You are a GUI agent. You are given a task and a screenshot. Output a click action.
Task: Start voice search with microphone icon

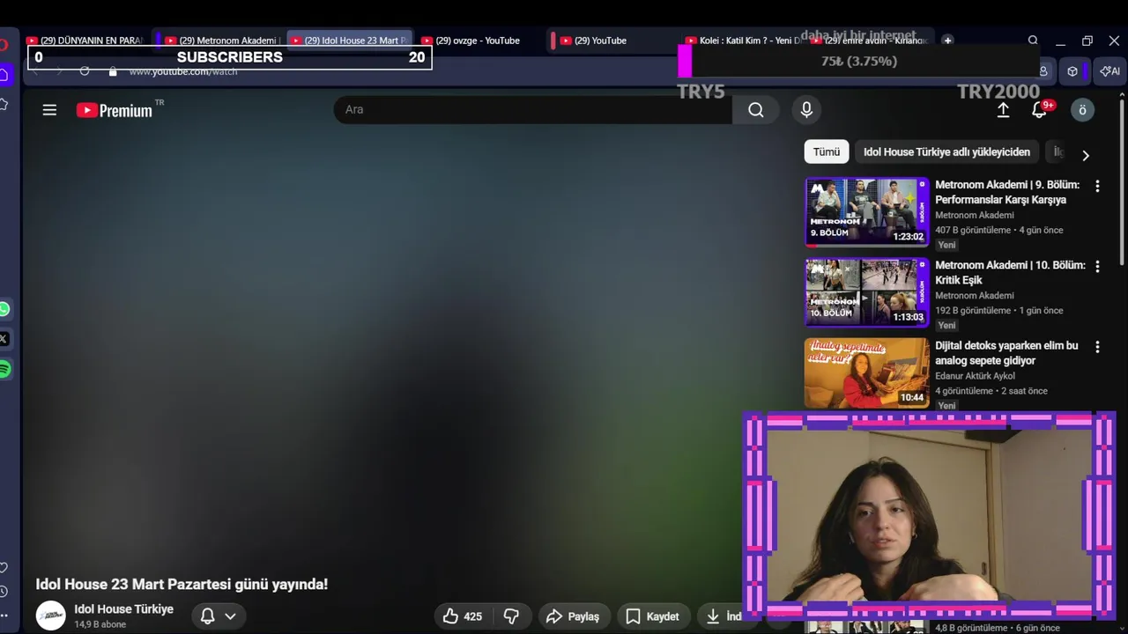pos(806,109)
